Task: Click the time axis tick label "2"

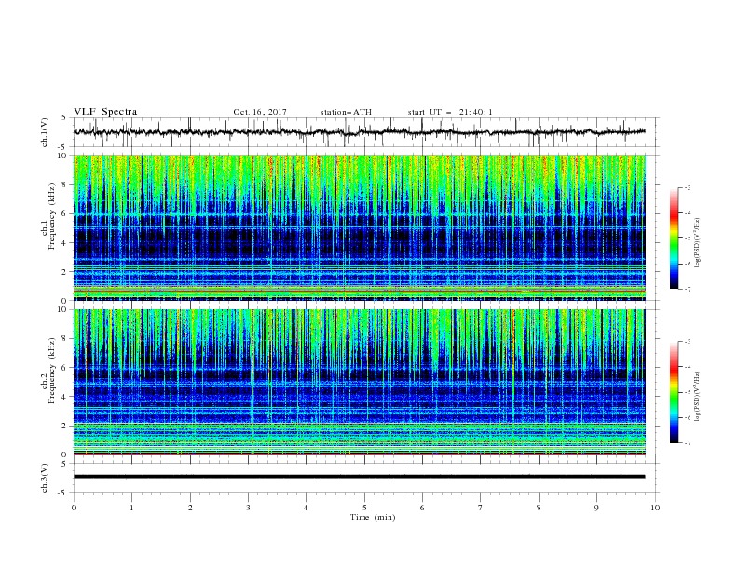Action: point(190,508)
